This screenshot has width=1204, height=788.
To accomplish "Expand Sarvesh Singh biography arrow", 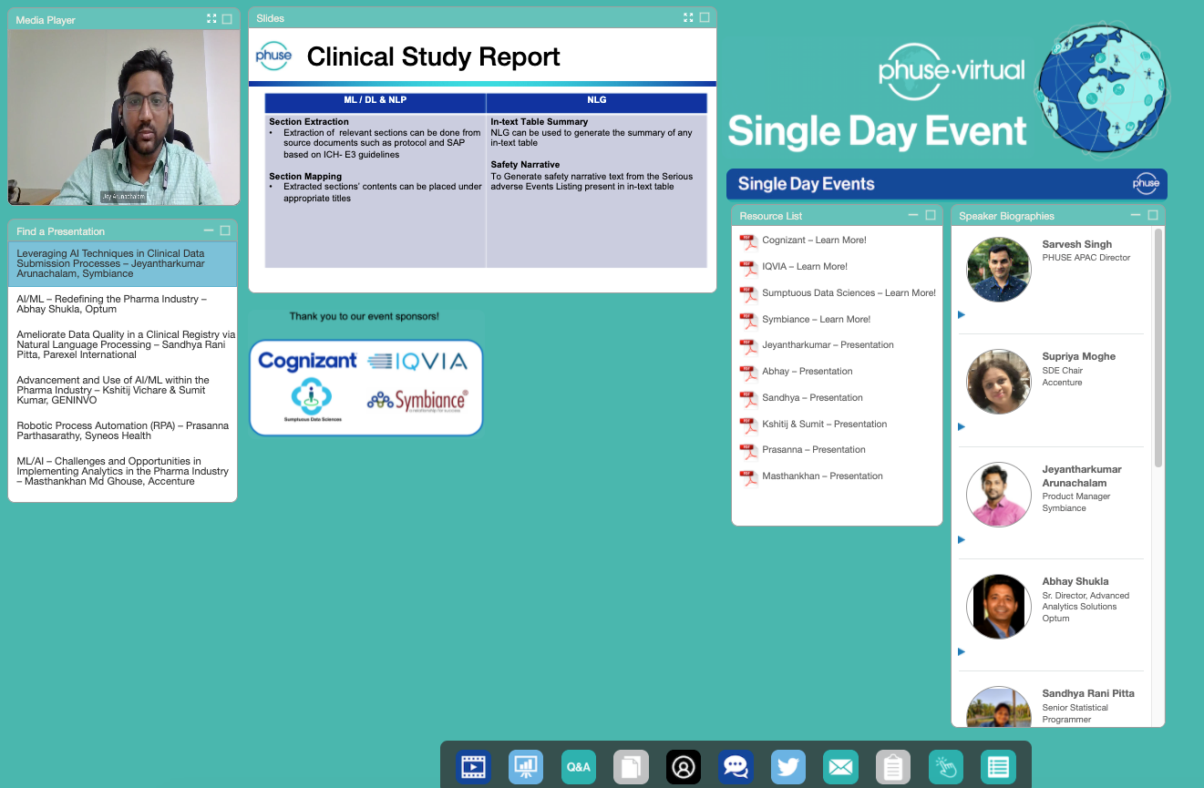I will coord(962,314).
